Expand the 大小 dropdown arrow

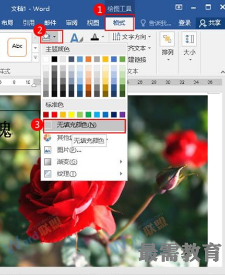pyautogui.click(x=190, y=60)
